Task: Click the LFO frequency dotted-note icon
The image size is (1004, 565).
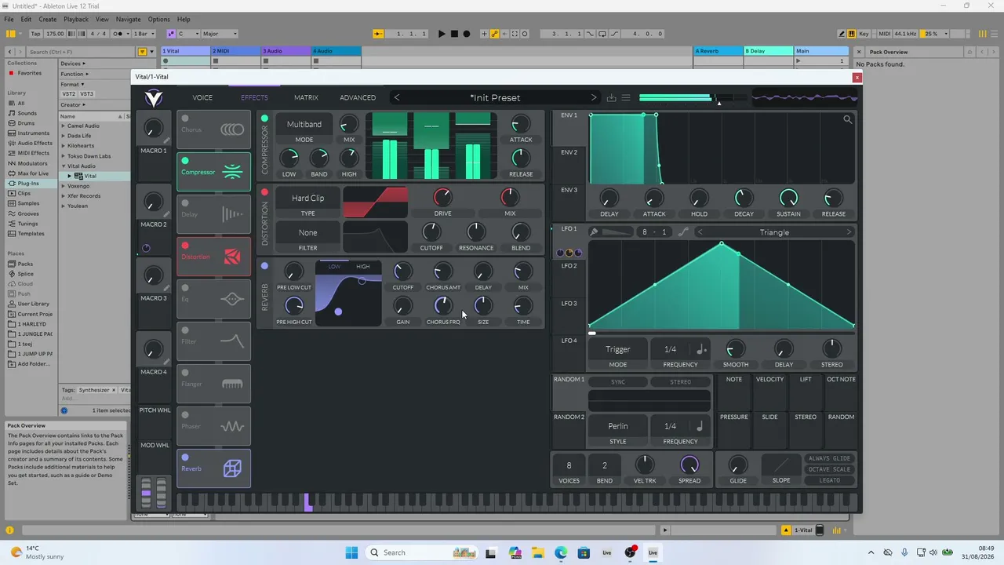Action: [701, 349]
